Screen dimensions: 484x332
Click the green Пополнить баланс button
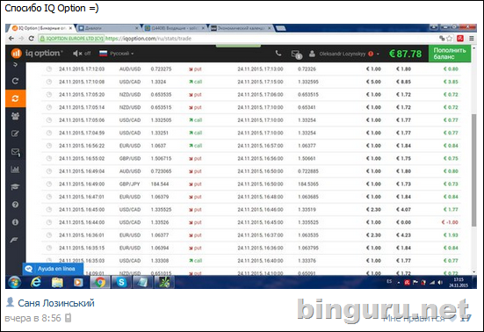(450, 54)
